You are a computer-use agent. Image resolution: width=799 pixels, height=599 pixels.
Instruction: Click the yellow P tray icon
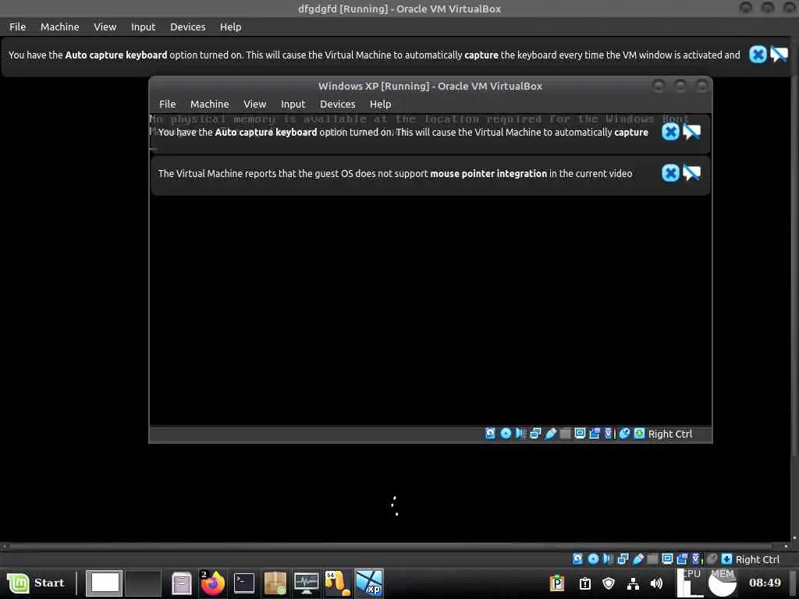557,583
